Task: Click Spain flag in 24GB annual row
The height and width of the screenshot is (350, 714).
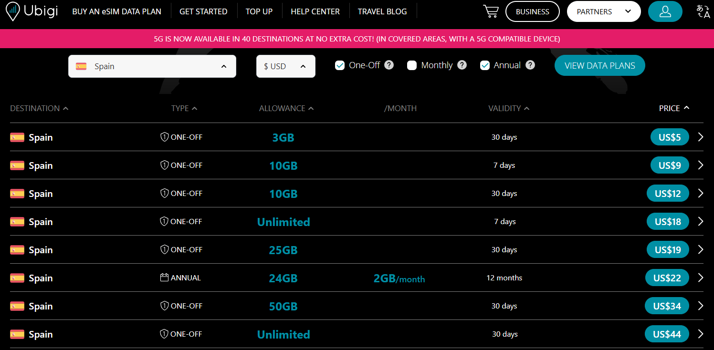Action: pos(17,278)
